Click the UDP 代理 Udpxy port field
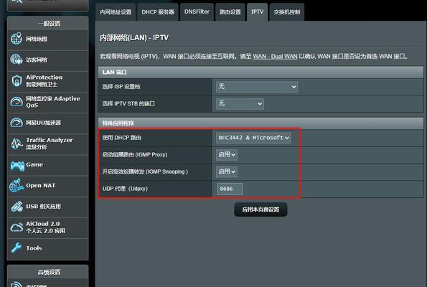The image size is (427, 287). [230, 189]
